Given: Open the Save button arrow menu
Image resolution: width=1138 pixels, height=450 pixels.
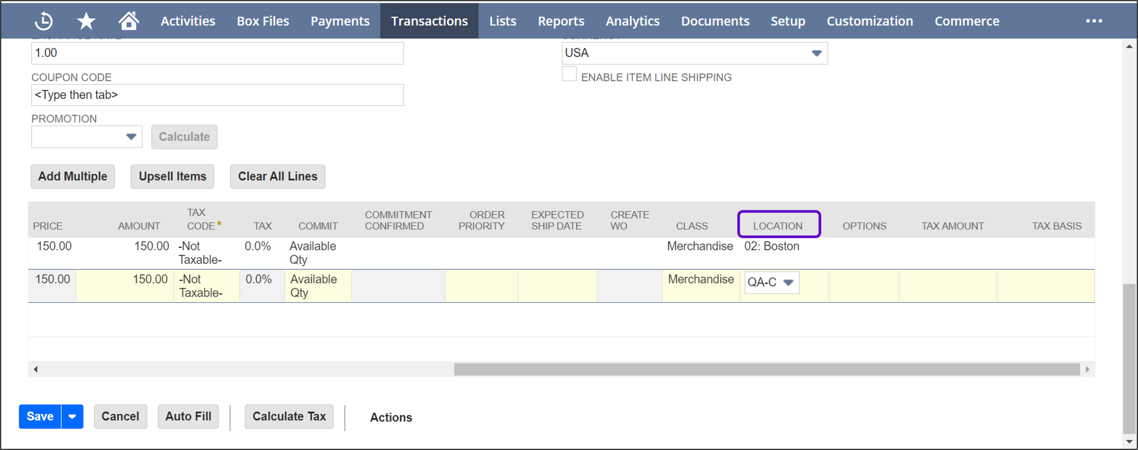Looking at the screenshot, I should click(72, 416).
